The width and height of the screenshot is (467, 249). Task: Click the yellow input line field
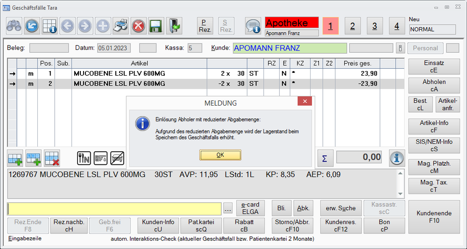pos(114,209)
